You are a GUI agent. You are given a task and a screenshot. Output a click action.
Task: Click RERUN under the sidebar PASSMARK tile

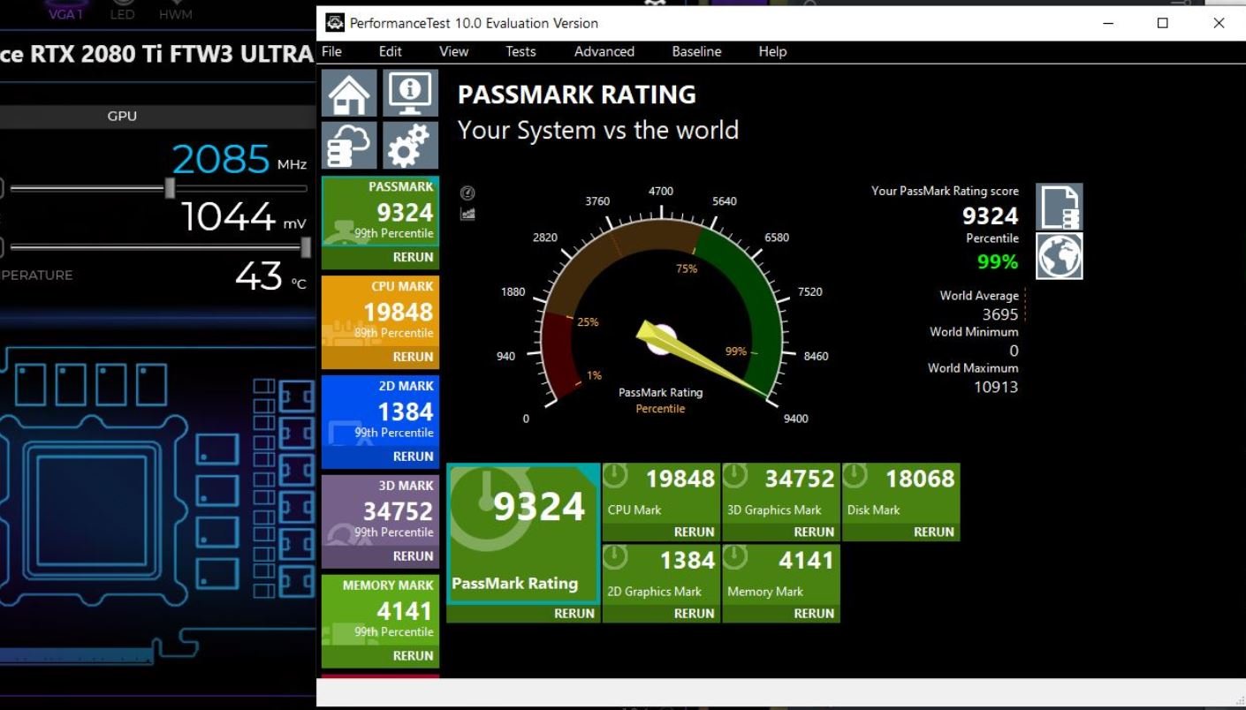tap(413, 258)
